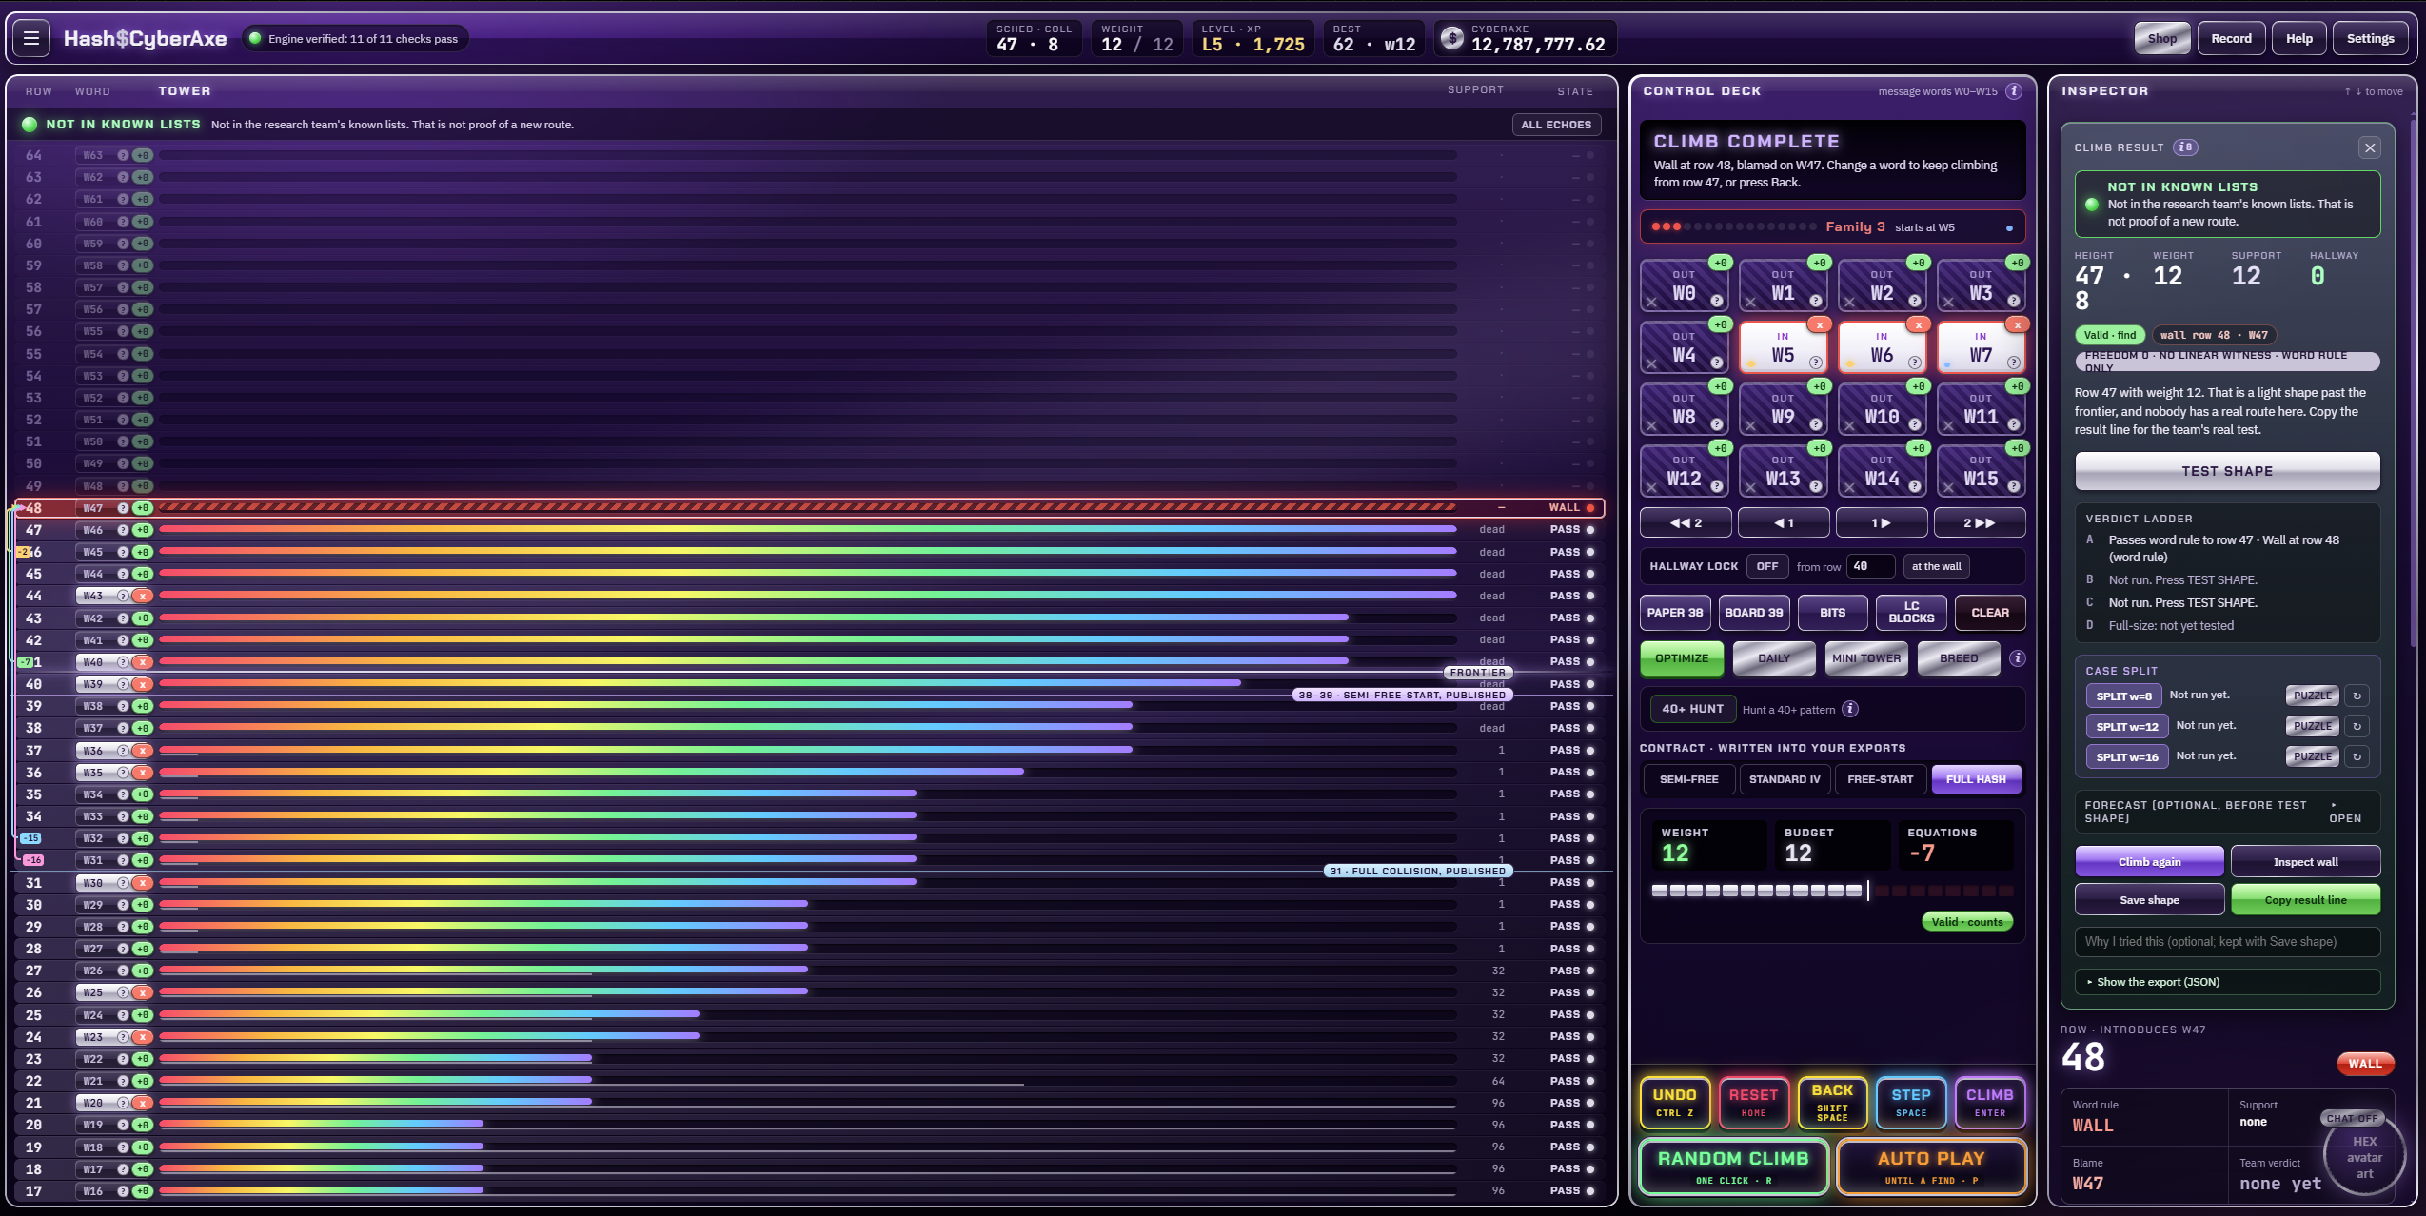Image resolution: width=2426 pixels, height=1216 pixels.
Task: Click the help question mark on W5 card
Action: [1815, 363]
